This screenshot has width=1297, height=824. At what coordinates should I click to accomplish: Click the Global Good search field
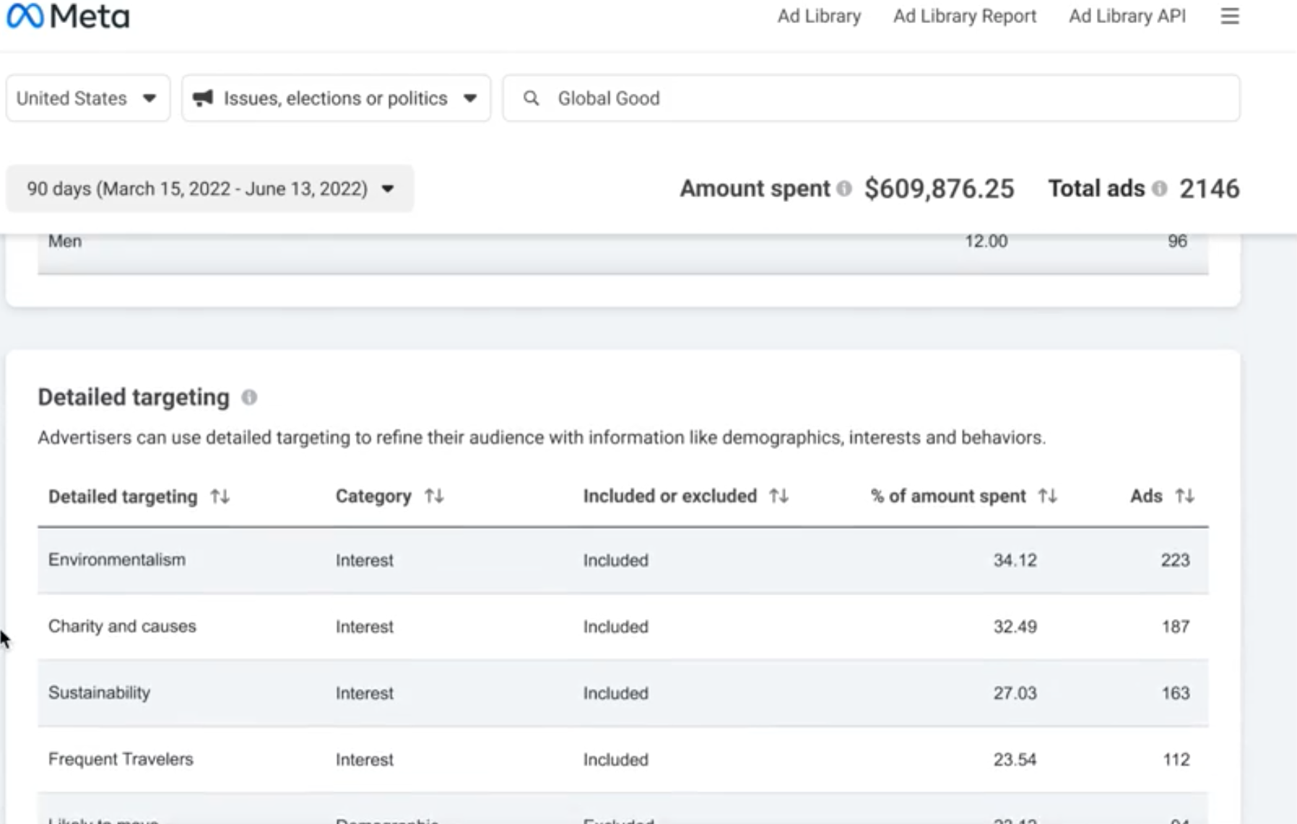tap(888, 98)
